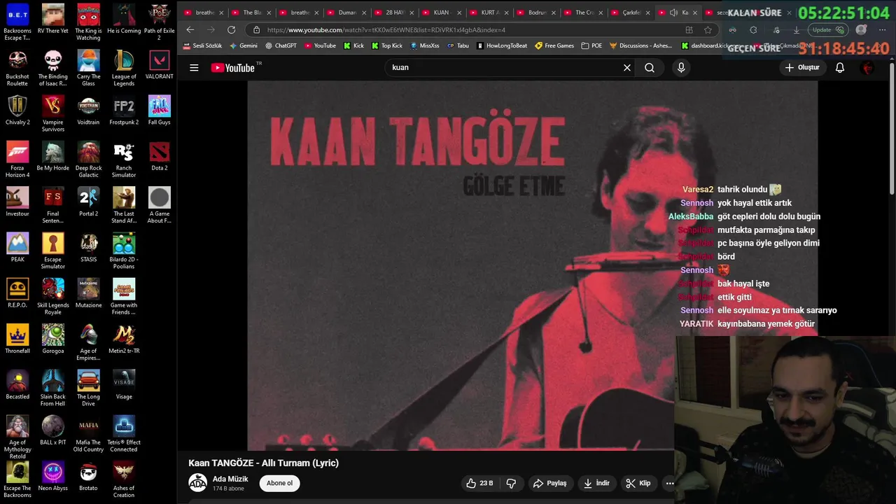896x504 pixels.
Task: Open the Sesli Sözlük bookmark
Action: click(202, 45)
